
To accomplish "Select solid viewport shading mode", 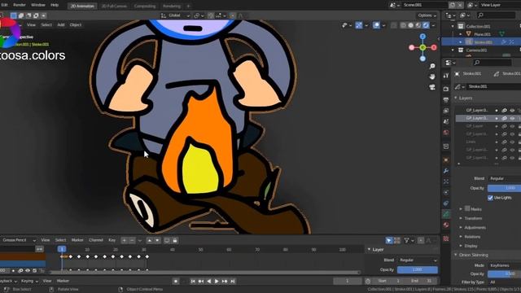I will [x=410, y=25].
